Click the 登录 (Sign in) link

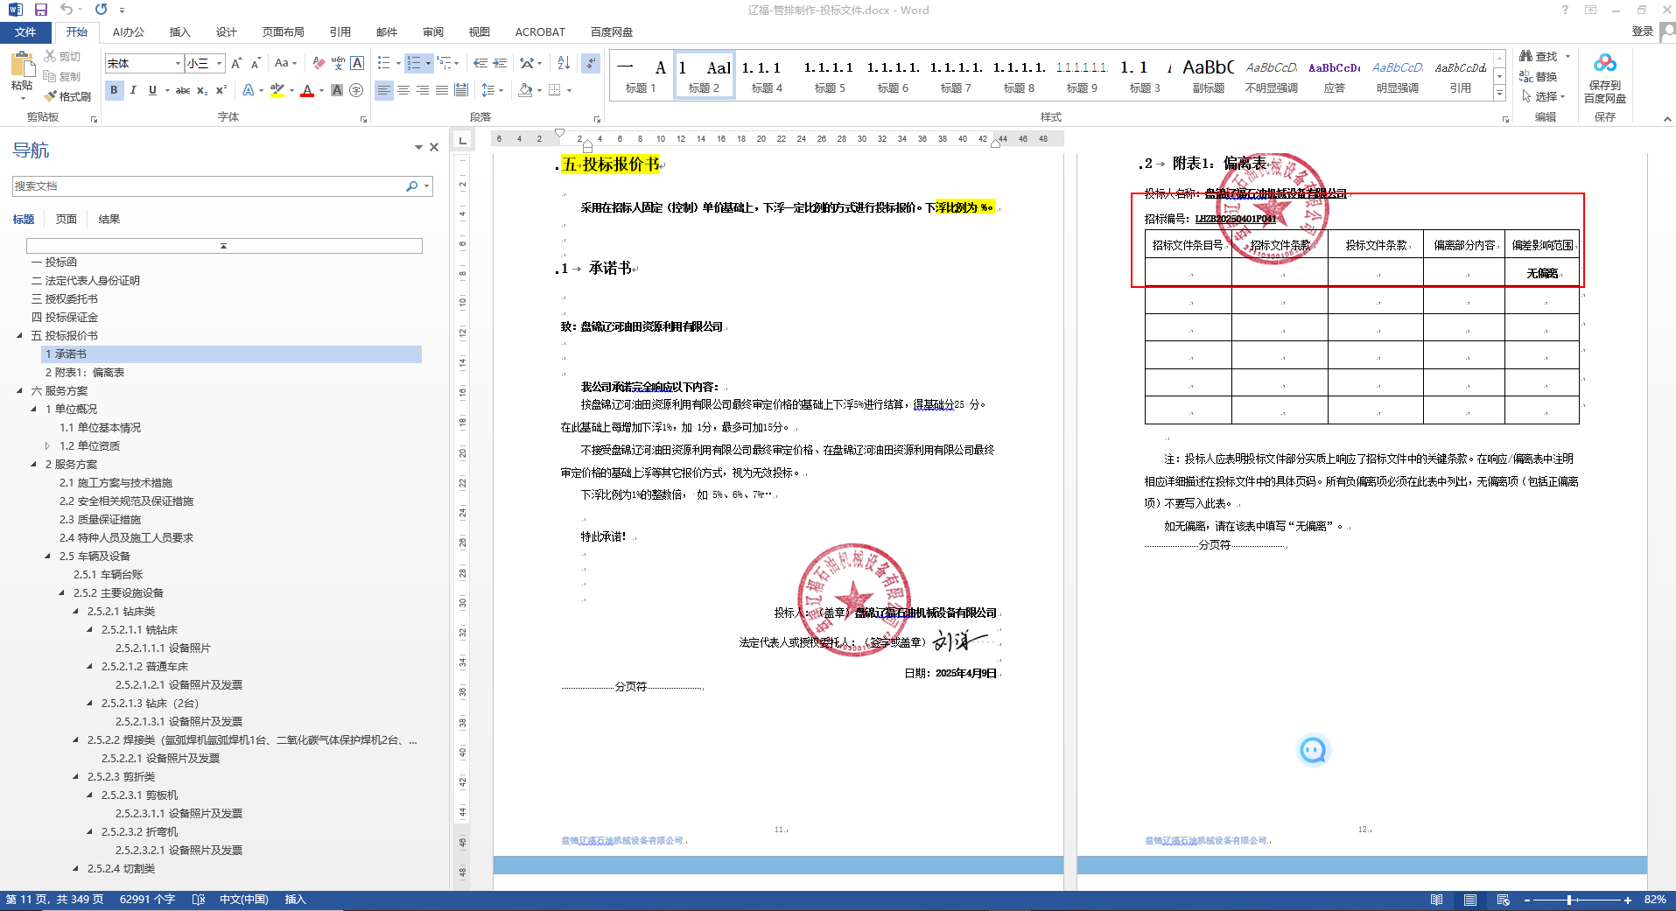1643,32
